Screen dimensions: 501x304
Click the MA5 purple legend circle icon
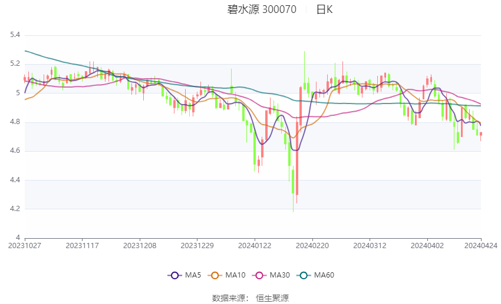(174, 275)
